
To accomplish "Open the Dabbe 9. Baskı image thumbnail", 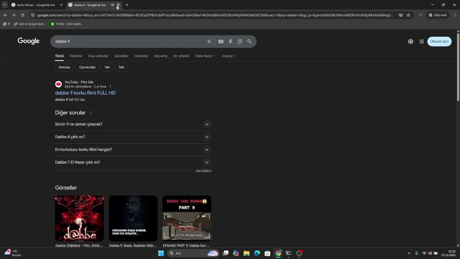I will 133,218.
